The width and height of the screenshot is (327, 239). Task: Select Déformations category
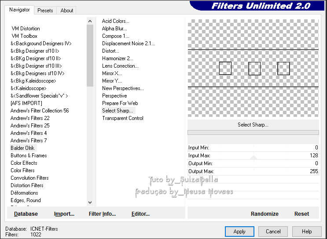coord(24,193)
